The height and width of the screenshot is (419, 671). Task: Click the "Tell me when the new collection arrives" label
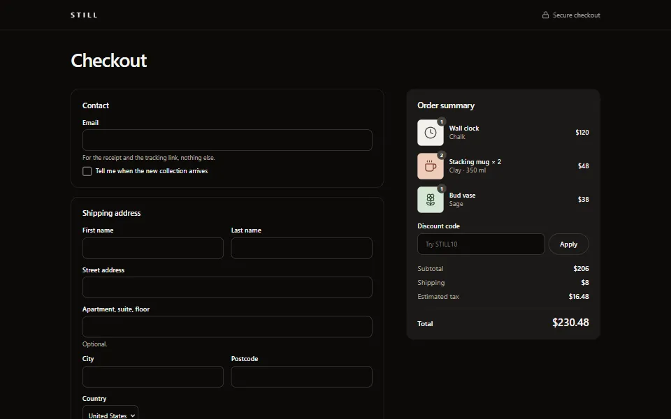tap(152, 171)
